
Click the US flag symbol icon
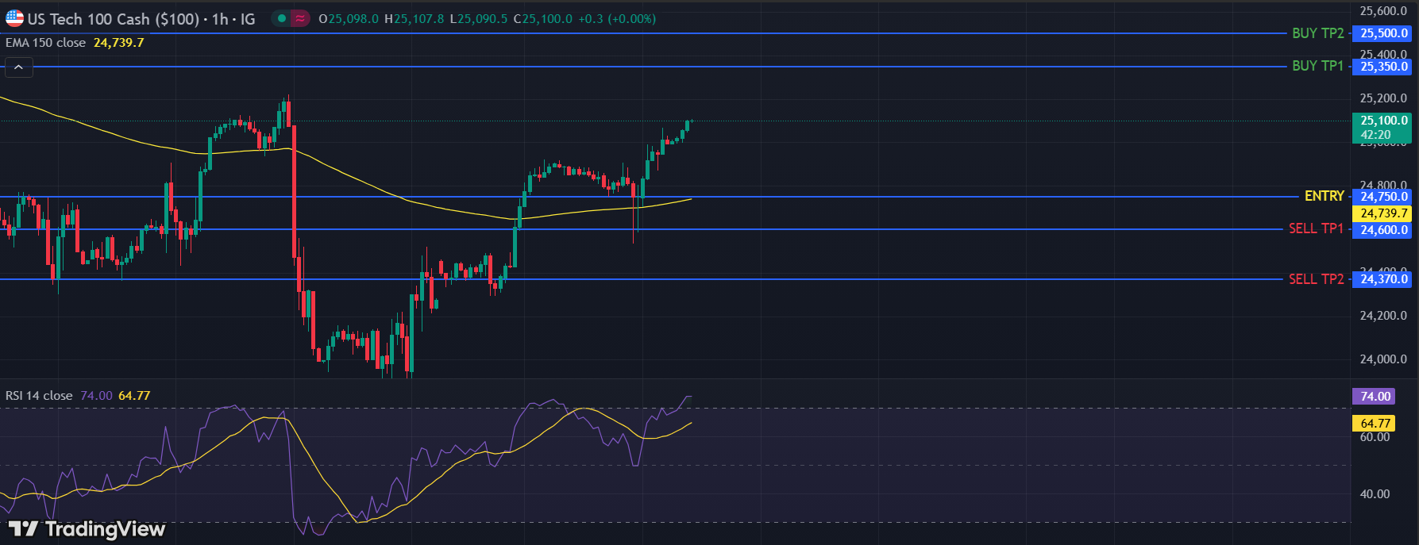pyautogui.click(x=14, y=18)
